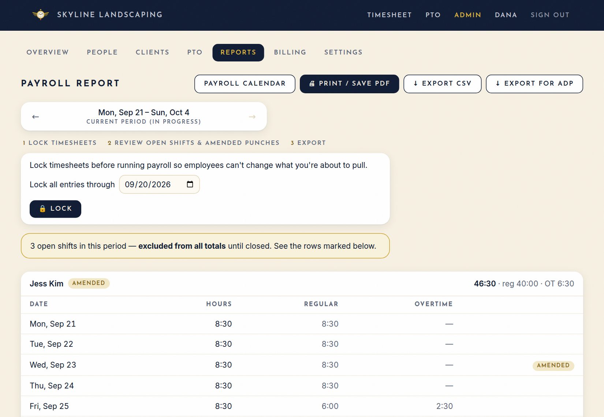Click the Tue, Sep 22 date cell
Image resolution: width=604 pixels, height=417 pixels.
click(x=51, y=344)
